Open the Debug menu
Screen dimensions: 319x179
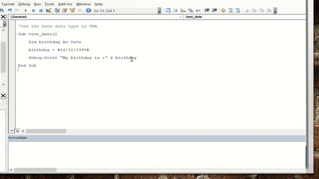pos(24,4)
